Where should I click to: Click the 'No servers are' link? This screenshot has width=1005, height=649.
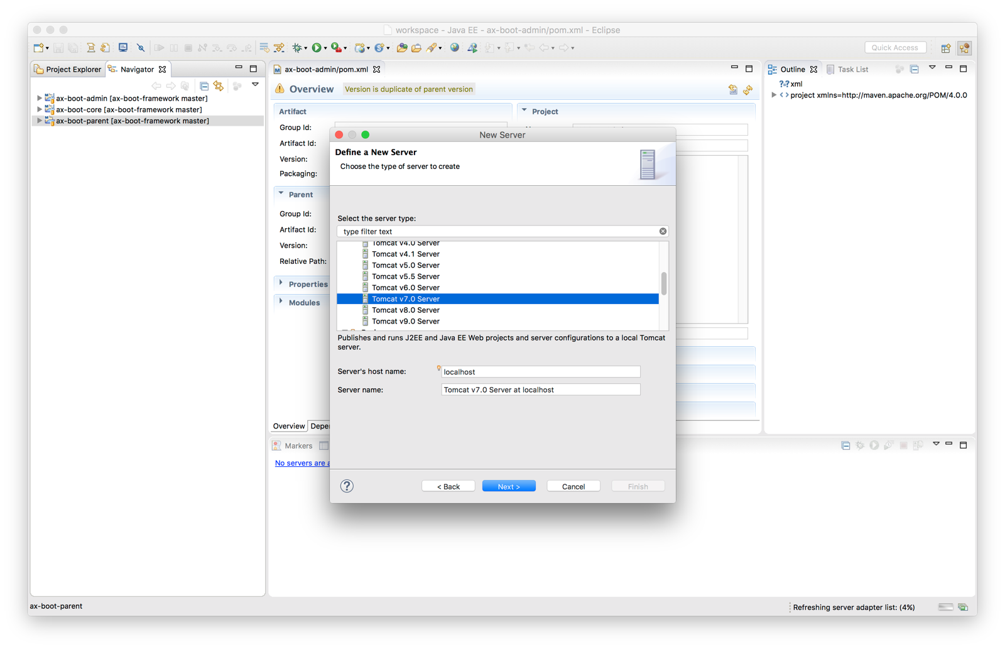302,463
